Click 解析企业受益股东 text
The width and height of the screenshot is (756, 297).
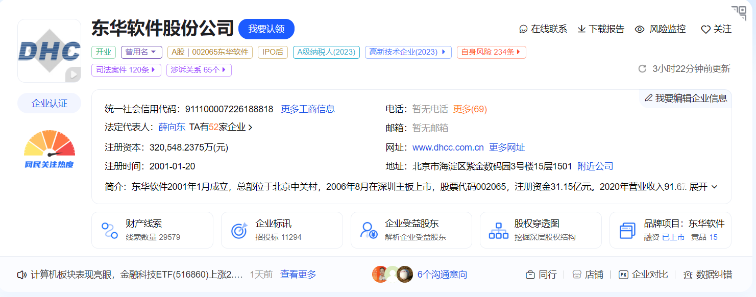click(416, 237)
